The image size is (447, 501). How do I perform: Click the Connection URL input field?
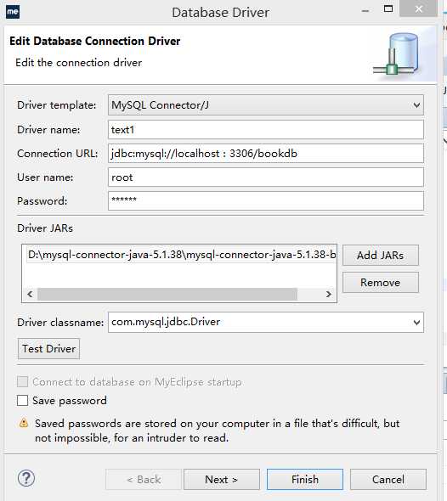coord(266,154)
